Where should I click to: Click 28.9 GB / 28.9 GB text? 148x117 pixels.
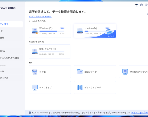pyautogui.click(x=47, y=54)
